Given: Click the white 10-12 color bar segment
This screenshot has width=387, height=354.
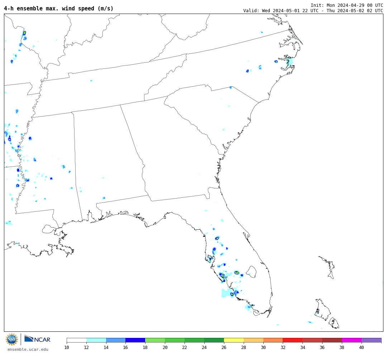Looking at the screenshot, I should point(77,340).
